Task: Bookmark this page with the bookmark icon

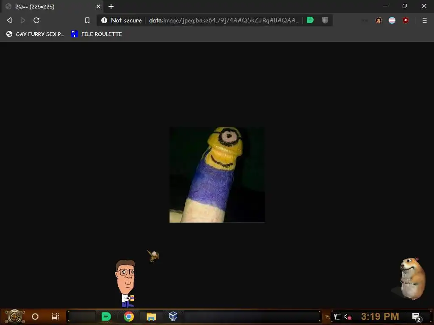Action: (87, 20)
